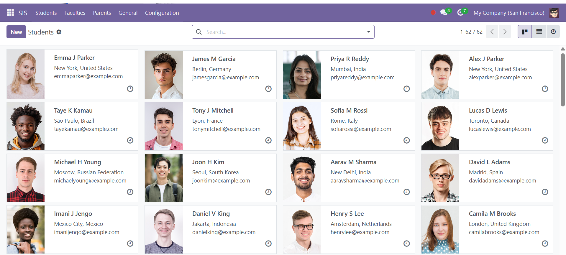The image size is (566, 255).
Task: Open the Students settings gear icon
Action: point(59,32)
